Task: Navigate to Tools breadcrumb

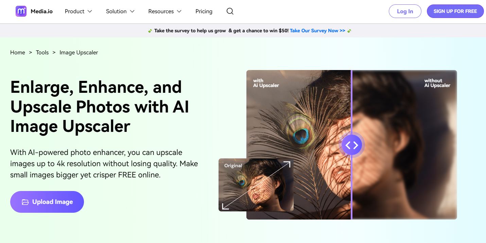Action: coord(42,52)
